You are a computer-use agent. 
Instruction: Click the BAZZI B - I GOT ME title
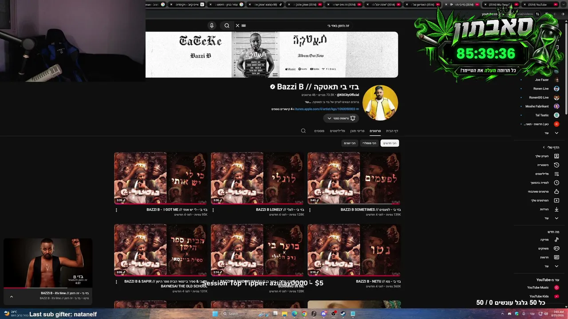coord(177,210)
